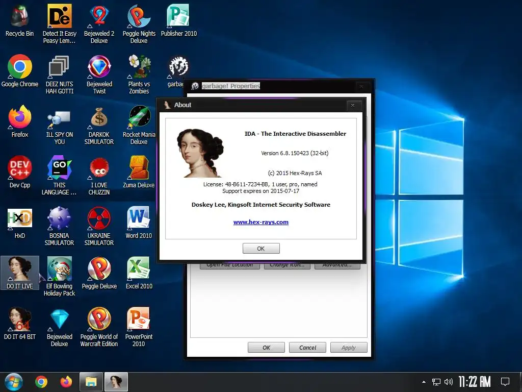Click the IDA portrait image in About
Viewport: 522px width, 392px height.
coord(200,153)
